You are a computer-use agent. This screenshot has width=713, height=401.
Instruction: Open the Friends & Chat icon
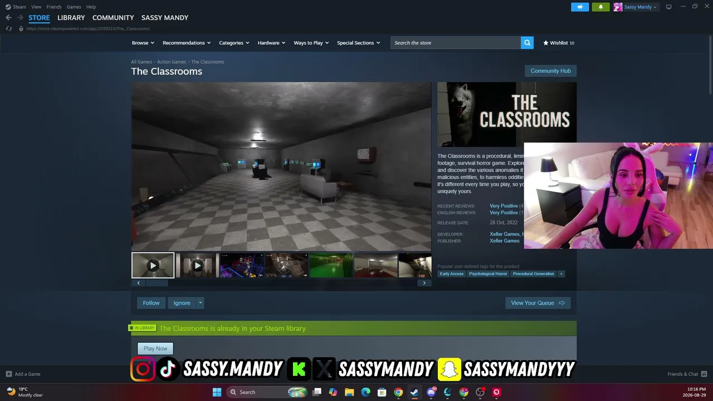704,374
